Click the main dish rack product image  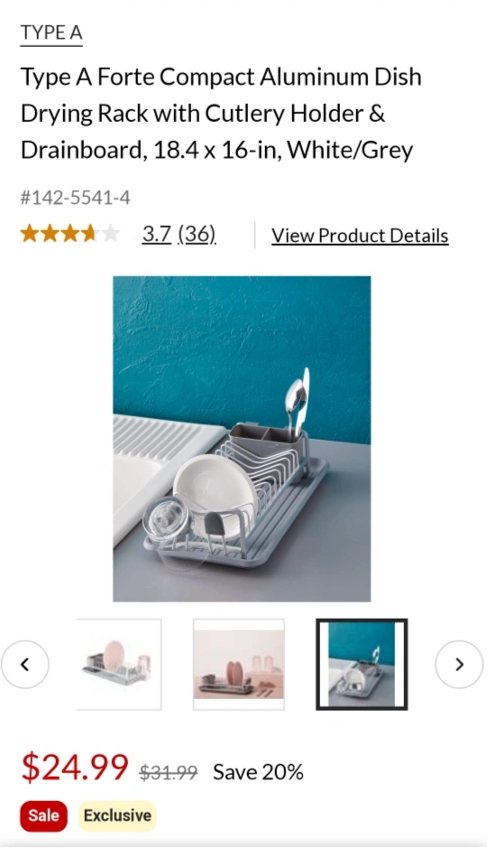pos(242,439)
